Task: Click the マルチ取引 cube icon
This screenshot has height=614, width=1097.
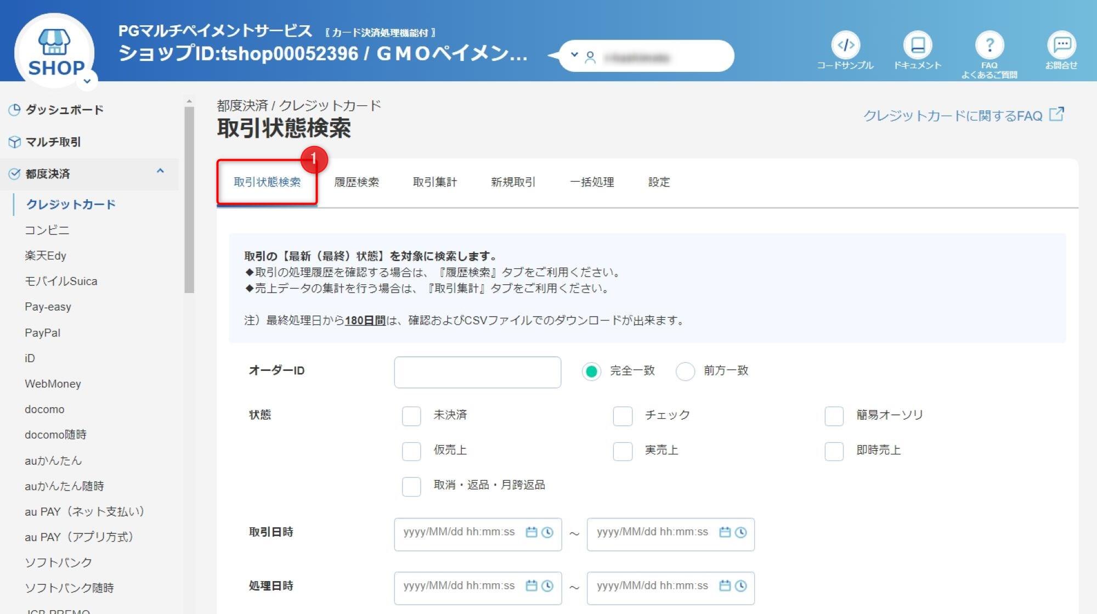Action: click(15, 142)
